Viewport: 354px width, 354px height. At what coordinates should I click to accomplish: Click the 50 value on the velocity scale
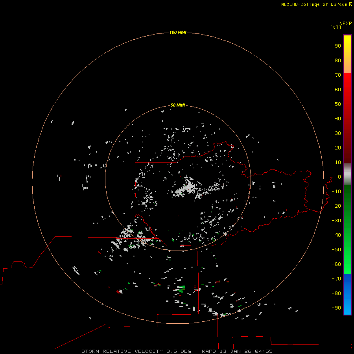point(338,104)
